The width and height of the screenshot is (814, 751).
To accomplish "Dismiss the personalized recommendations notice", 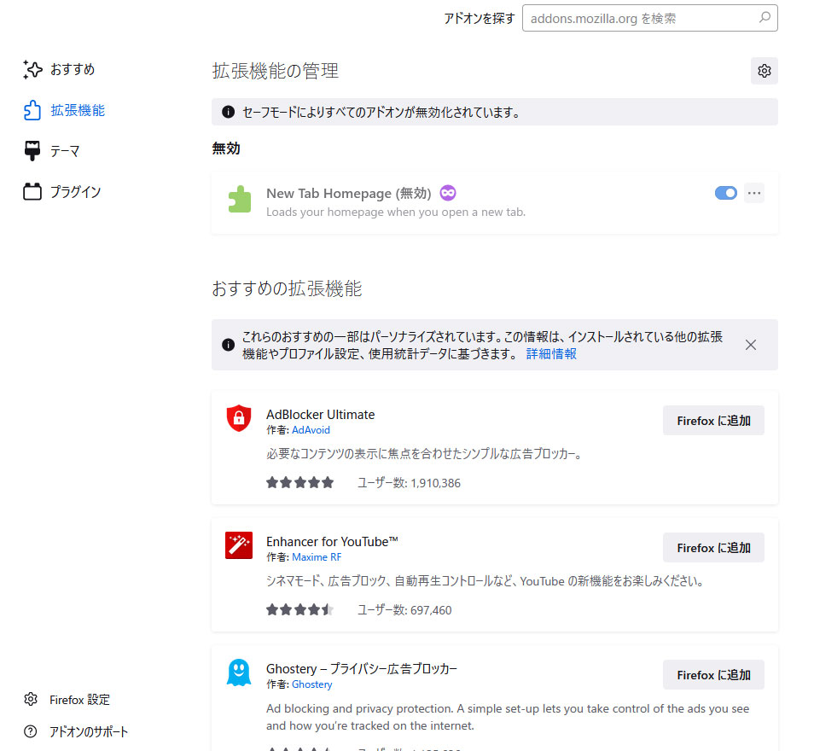I will pyautogui.click(x=751, y=345).
